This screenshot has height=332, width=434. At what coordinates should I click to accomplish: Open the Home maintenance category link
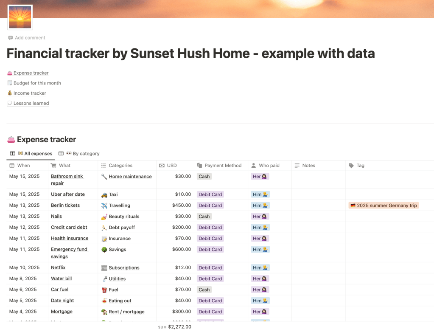pyautogui.click(x=130, y=177)
